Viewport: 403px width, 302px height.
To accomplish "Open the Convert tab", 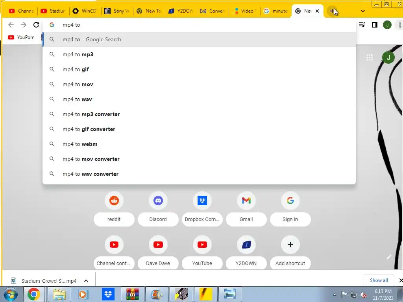I will pos(213,11).
